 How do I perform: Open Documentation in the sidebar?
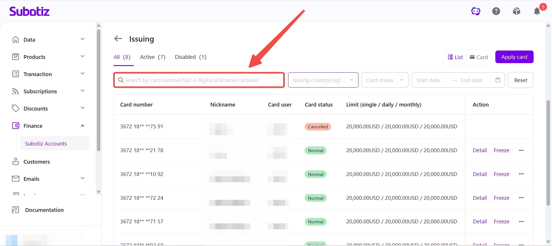(44, 210)
